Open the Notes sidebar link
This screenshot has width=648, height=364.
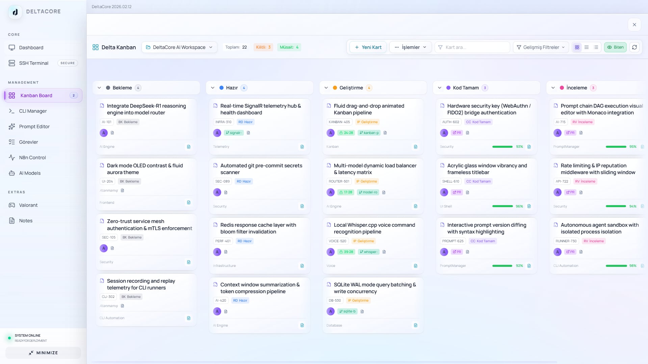click(x=43, y=221)
